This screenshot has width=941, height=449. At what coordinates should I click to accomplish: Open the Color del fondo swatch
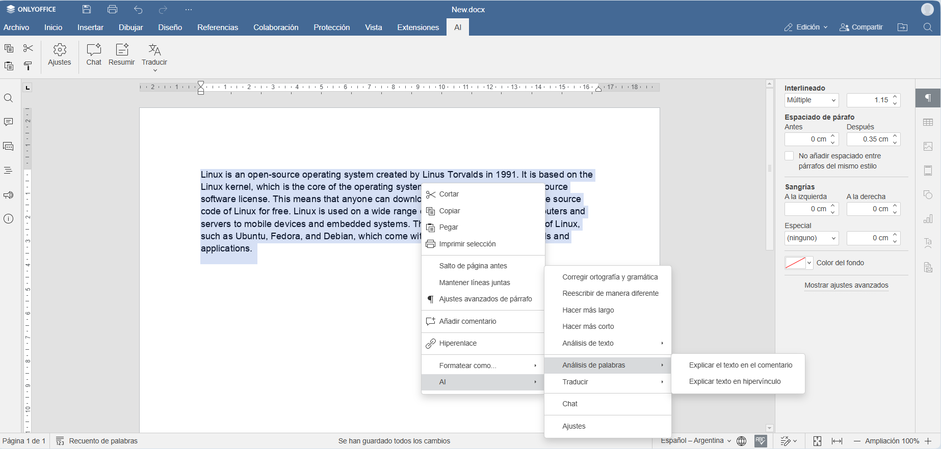point(798,263)
